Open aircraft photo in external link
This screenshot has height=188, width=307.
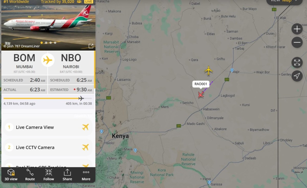(x=91, y=46)
